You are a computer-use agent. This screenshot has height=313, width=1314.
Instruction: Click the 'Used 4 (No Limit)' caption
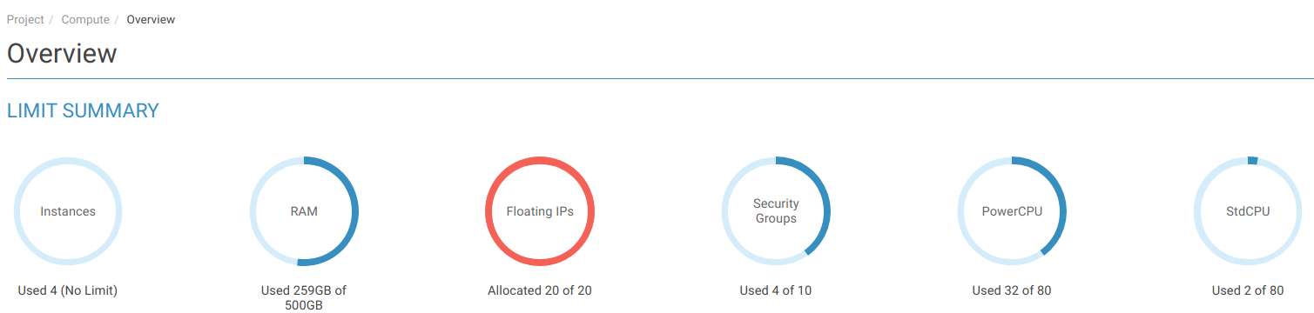click(68, 290)
